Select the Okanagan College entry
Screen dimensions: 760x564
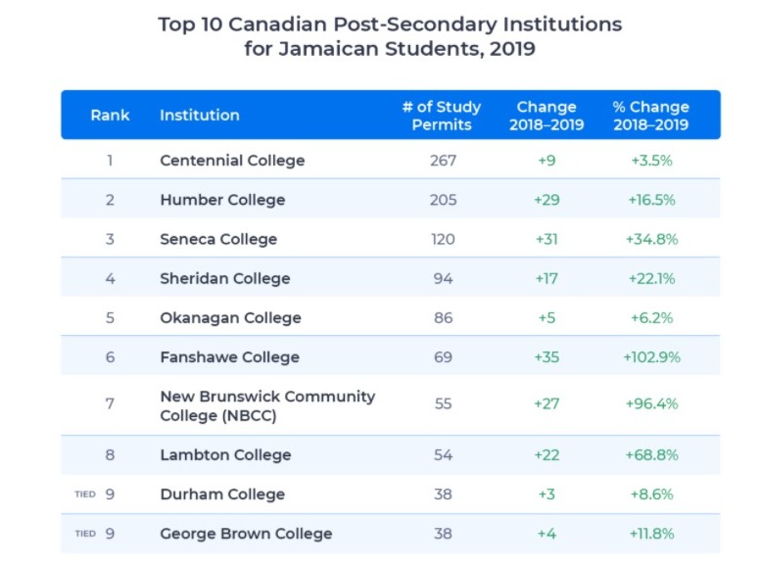pos(230,317)
